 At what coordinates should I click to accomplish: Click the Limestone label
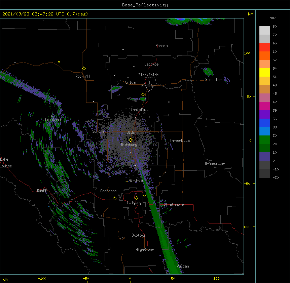click(x=51, y=120)
